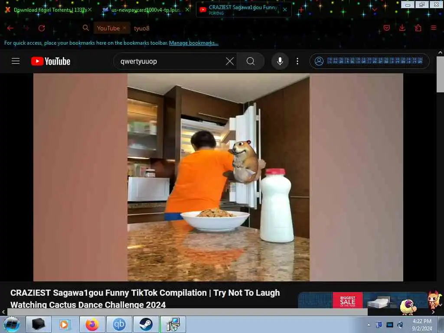Go to YouTube home via the logo
Image resolution: width=444 pixels, height=333 pixels.
click(51, 61)
